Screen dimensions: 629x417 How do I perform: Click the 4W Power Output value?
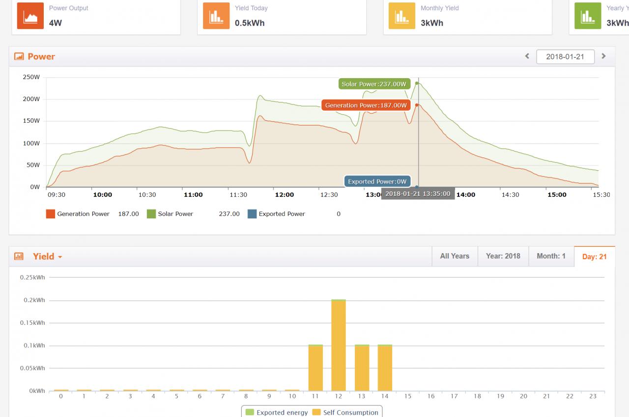(x=56, y=23)
